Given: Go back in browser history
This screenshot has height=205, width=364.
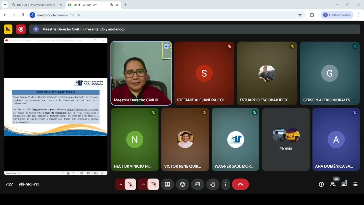Looking at the screenshot, I should click(x=5, y=15).
